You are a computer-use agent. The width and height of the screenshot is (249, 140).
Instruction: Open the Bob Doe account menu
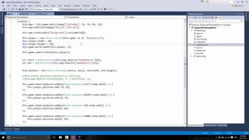click(x=238, y=6)
